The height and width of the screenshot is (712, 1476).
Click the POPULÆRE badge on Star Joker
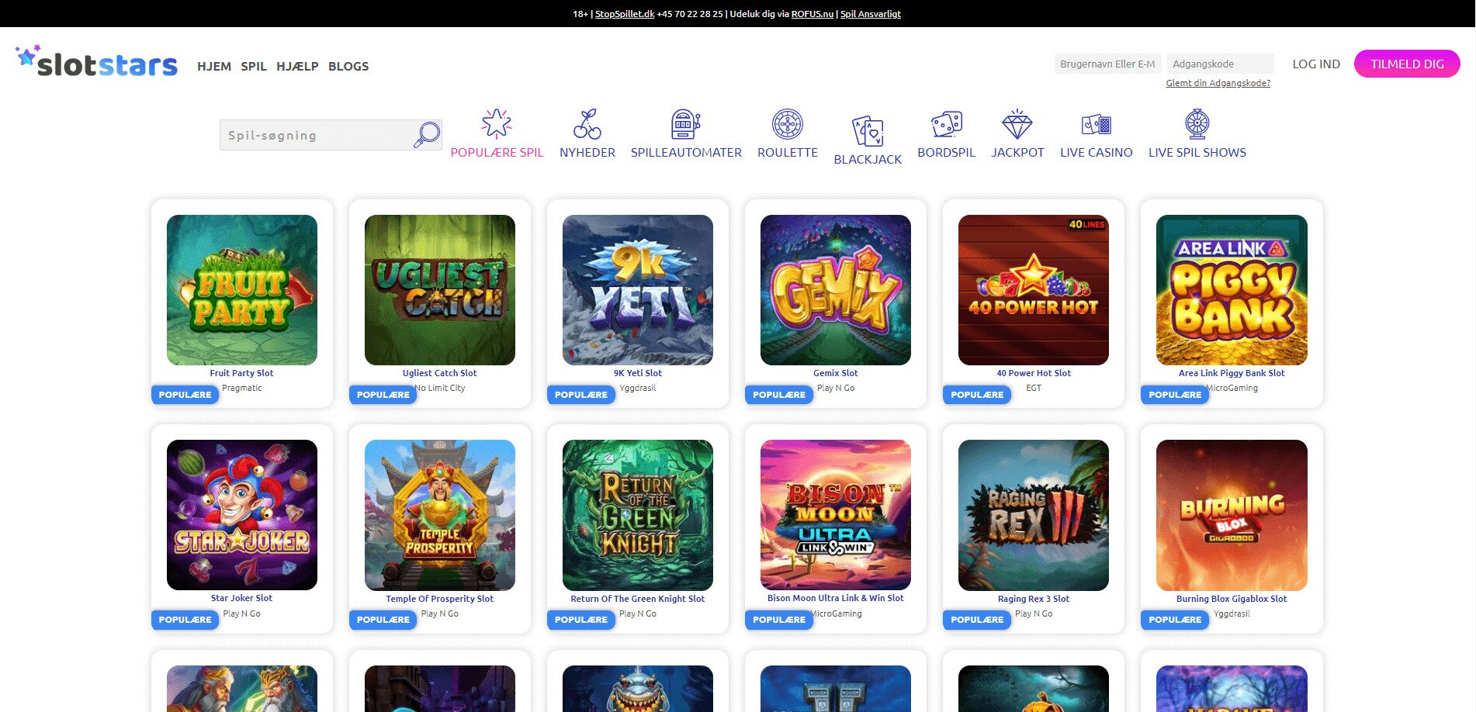click(x=185, y=620)
